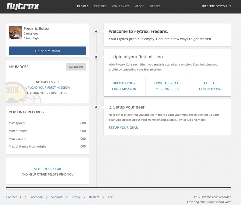
Task: Click the timeline dot beside Upload your first mission
Action: point(96,57)
